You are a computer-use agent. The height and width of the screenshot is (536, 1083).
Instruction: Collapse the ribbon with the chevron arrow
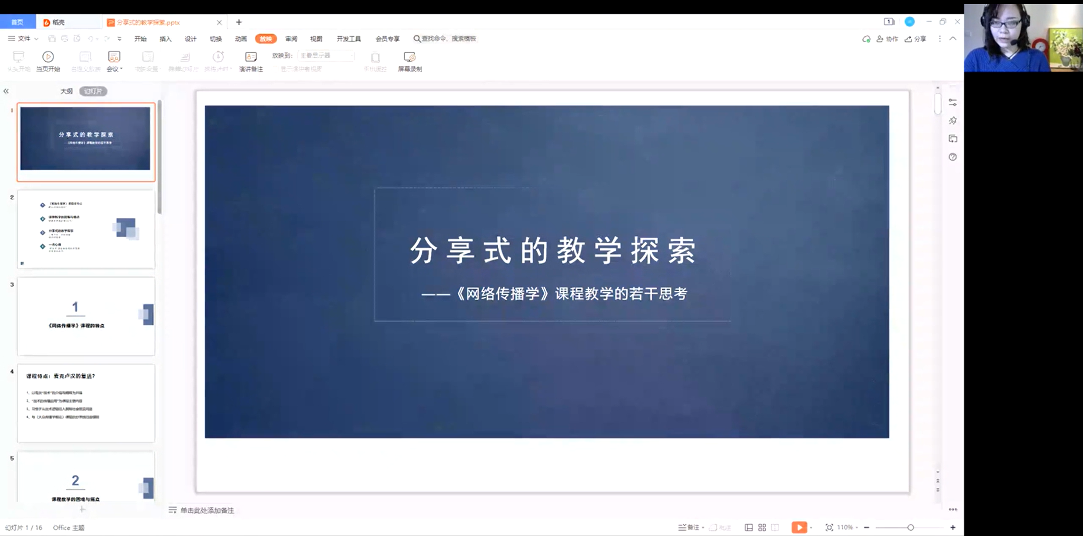click(952, 38)
